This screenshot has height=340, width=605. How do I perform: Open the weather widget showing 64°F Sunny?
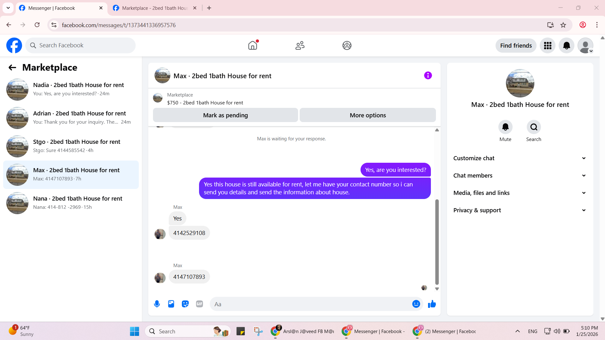click(x=21, y=331)
